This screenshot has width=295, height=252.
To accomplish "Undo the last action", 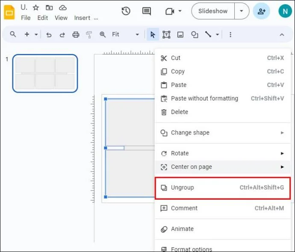I will (49, 35).
